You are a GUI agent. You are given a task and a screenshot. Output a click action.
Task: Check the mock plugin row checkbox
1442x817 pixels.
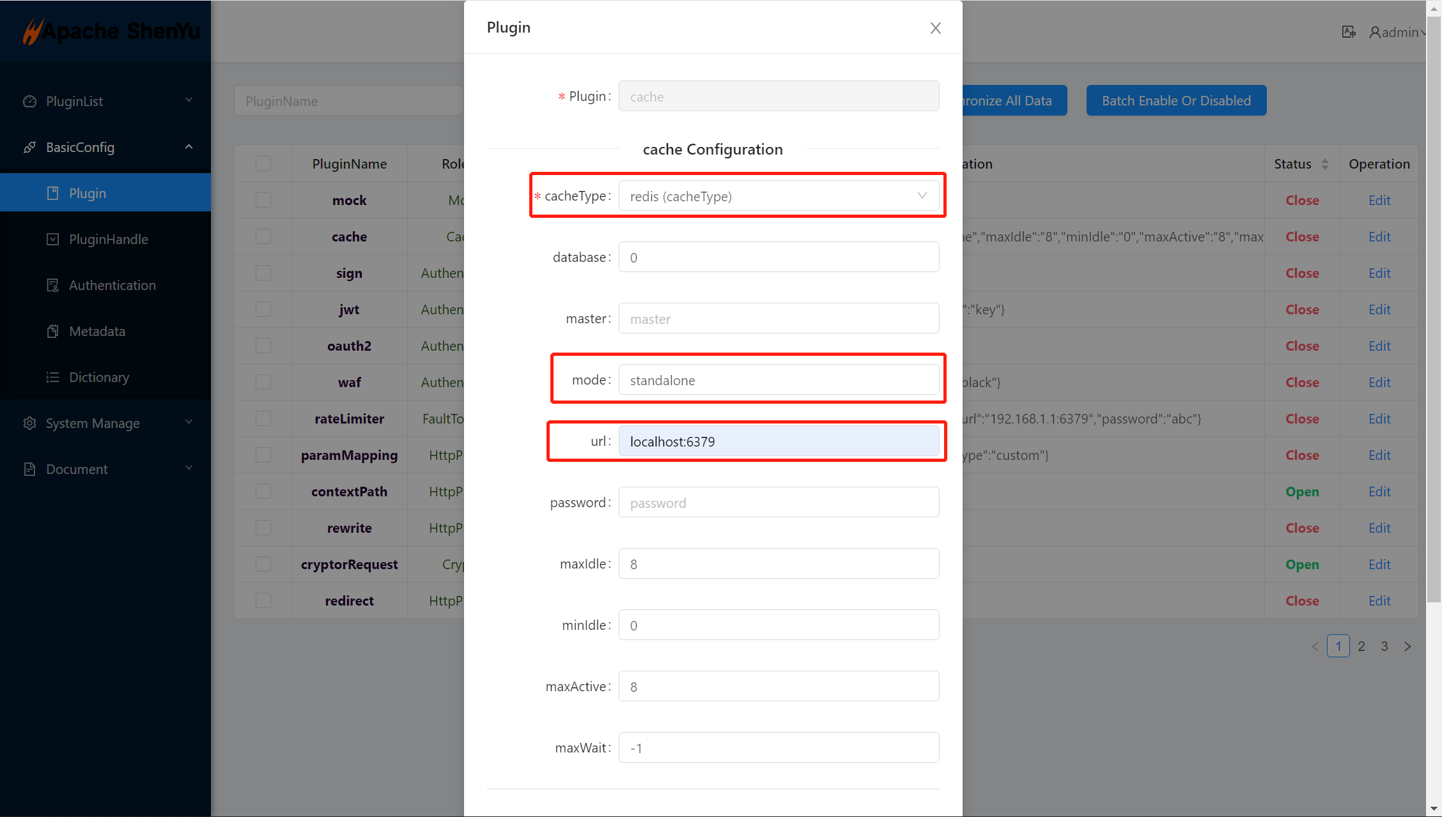pos(263,201)
